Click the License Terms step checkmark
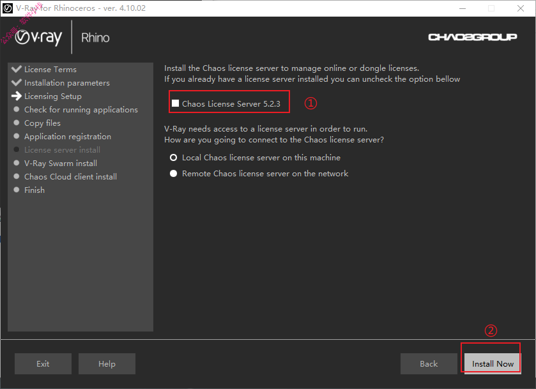Viewport: 536px width, 389px height. pos(17,69)
